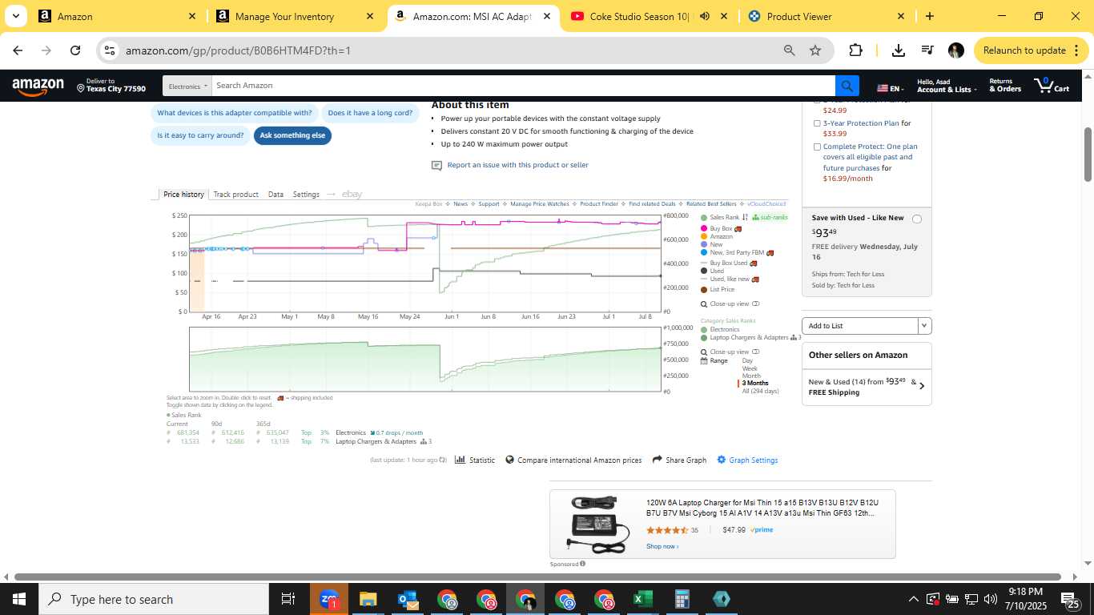Click the browser profile avatar
Screen dimensions: 1094x615
[x=955, y=50]
